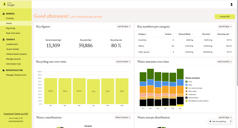238x128 pixels.
Task: Sort table by Category column arrow
Action: [x=147, y=34]
